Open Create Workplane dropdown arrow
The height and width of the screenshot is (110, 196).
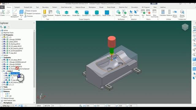click(18, 17)
